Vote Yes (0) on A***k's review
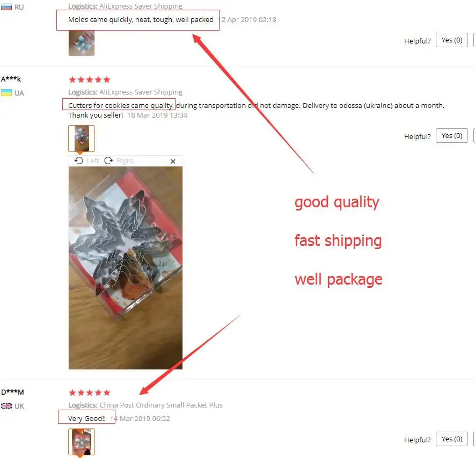 pyautogui.click(x=452, y=135)
